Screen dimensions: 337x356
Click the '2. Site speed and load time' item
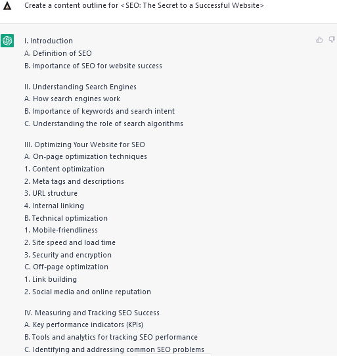pos(70,242)
